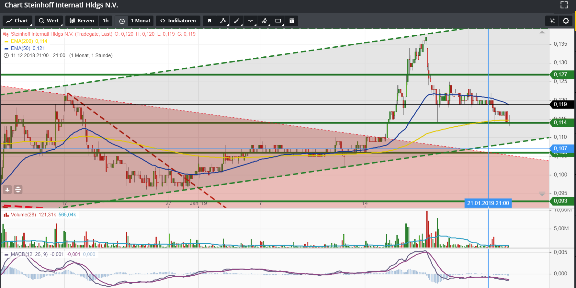
Task: Select the trend line drawing tool
Action: point(237,21)
